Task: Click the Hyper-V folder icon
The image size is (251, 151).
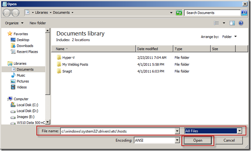Action: click(x=59, y=57)
